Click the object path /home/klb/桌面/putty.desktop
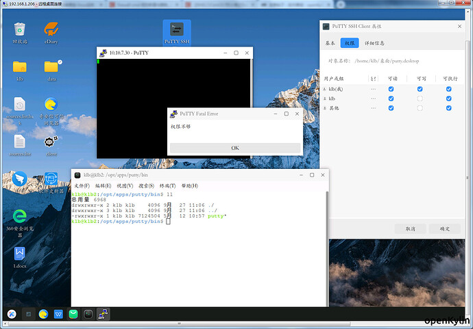The width and height of the screenshot is (473, 329). coord(387,61)
